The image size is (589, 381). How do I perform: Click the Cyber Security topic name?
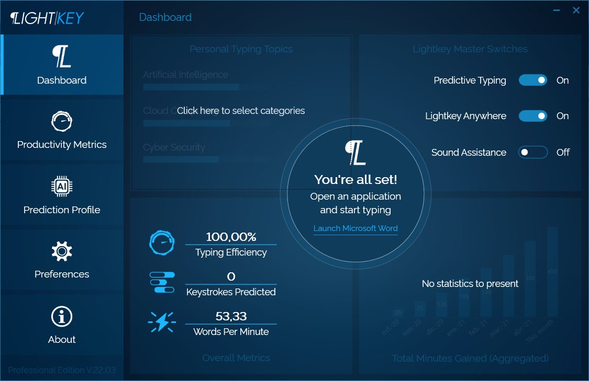(174, 147)
